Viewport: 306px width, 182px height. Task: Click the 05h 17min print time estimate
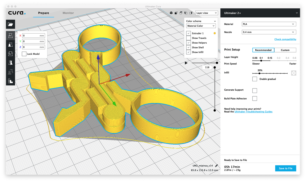pos(232,167)
